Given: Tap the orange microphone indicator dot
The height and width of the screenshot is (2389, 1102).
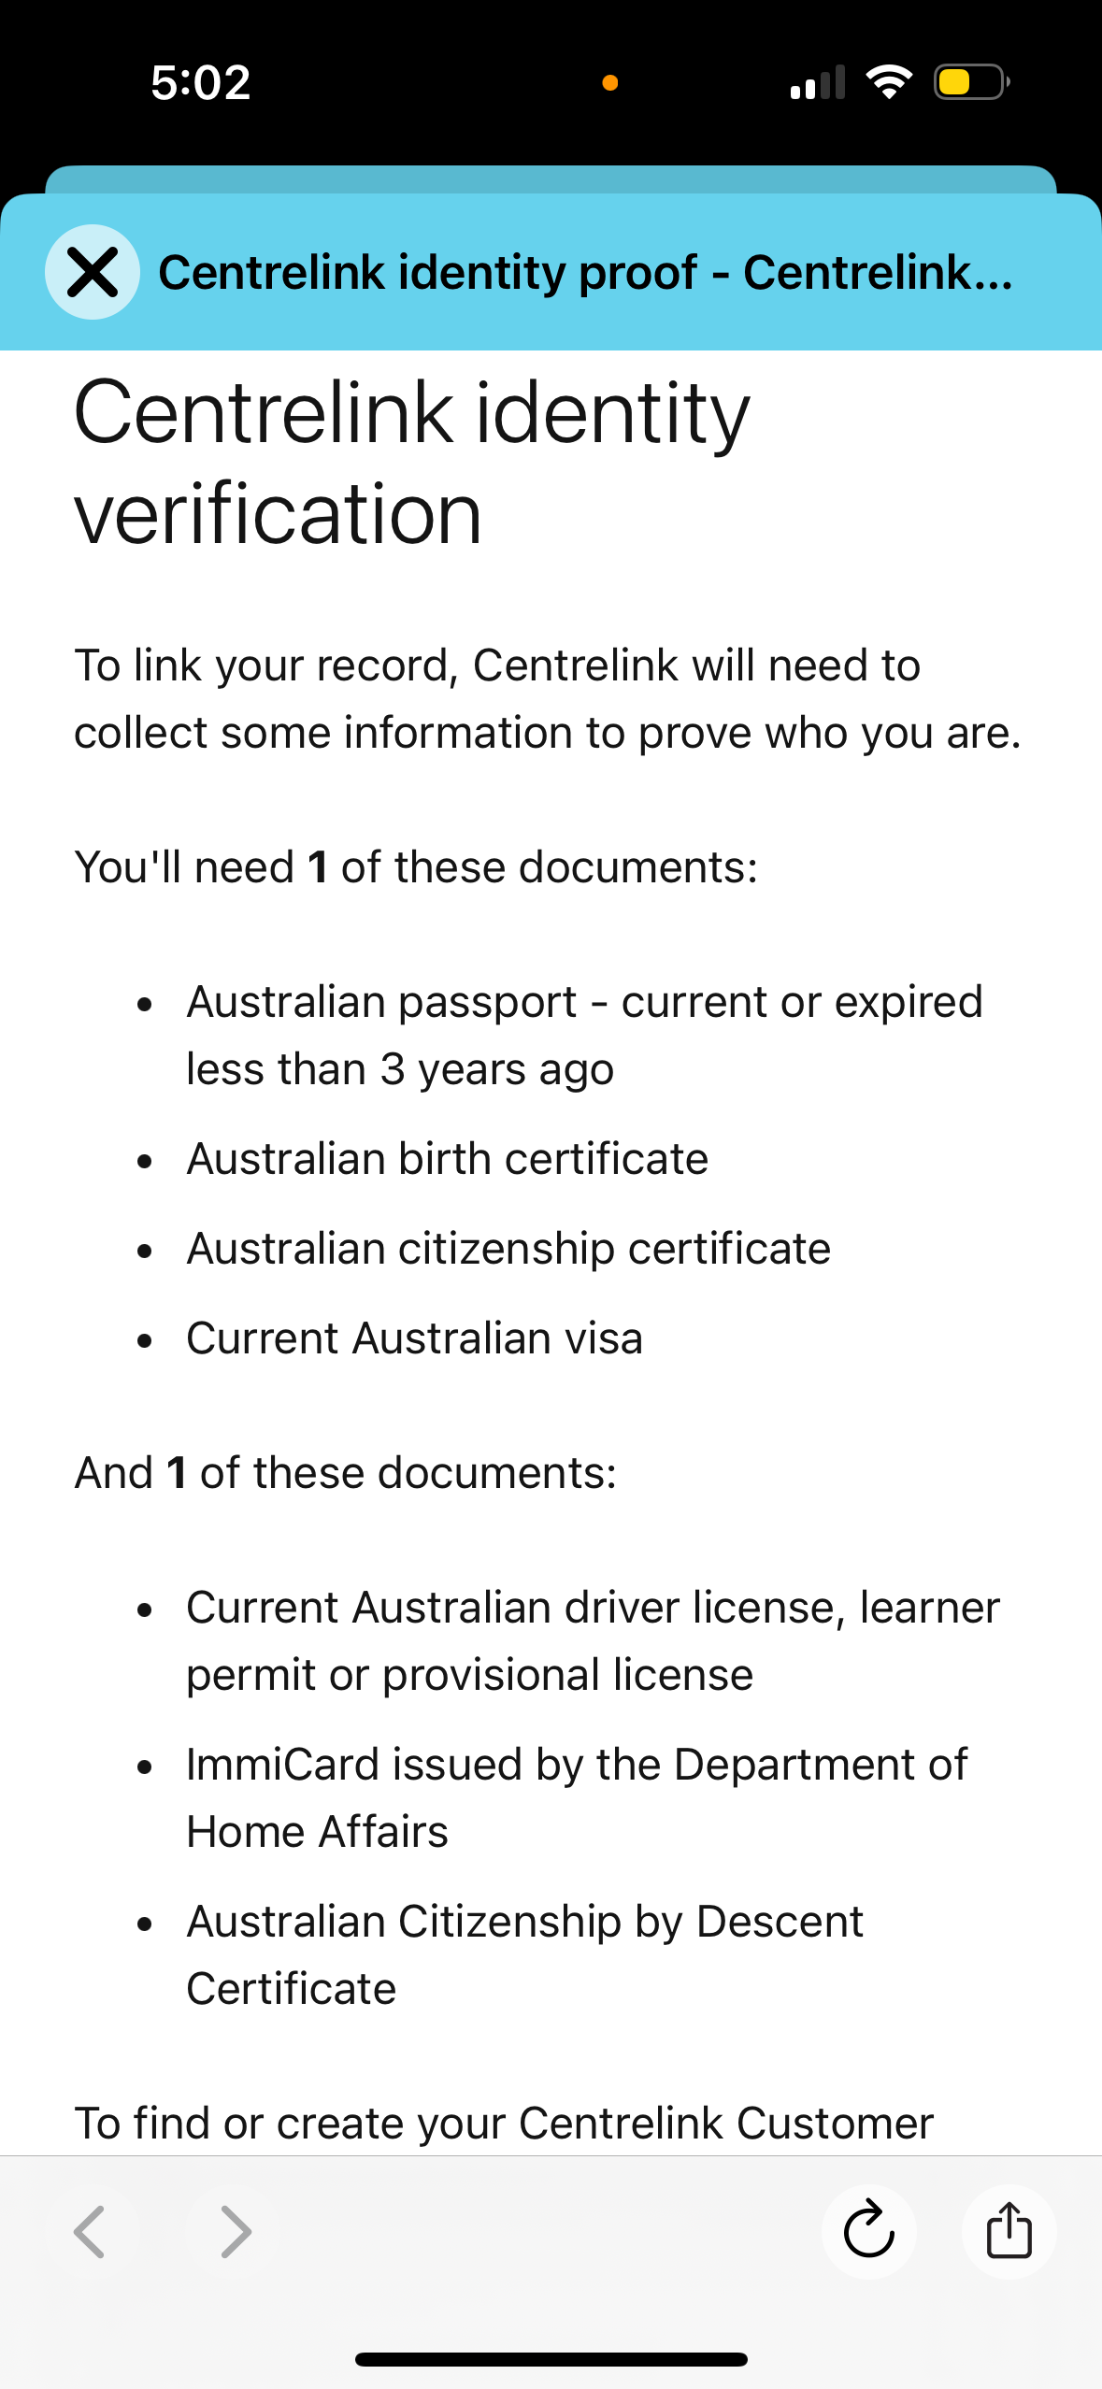Looking at the screenshot, I should pos(610,83).
